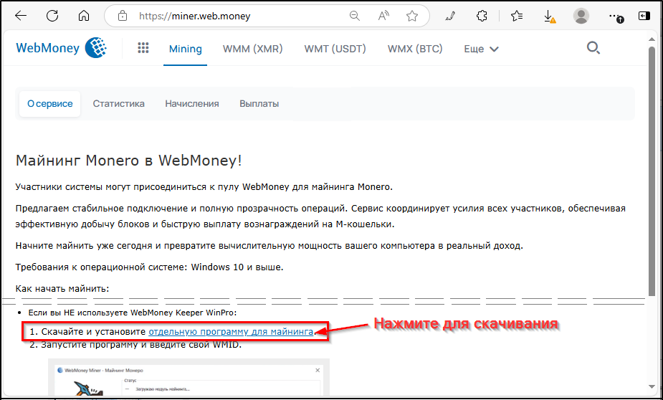Open the Extensions puzzle icon

coord(481,16)
